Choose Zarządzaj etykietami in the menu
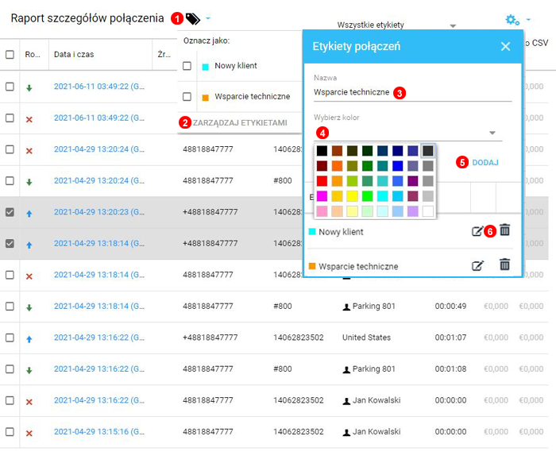 pos(240,123)
